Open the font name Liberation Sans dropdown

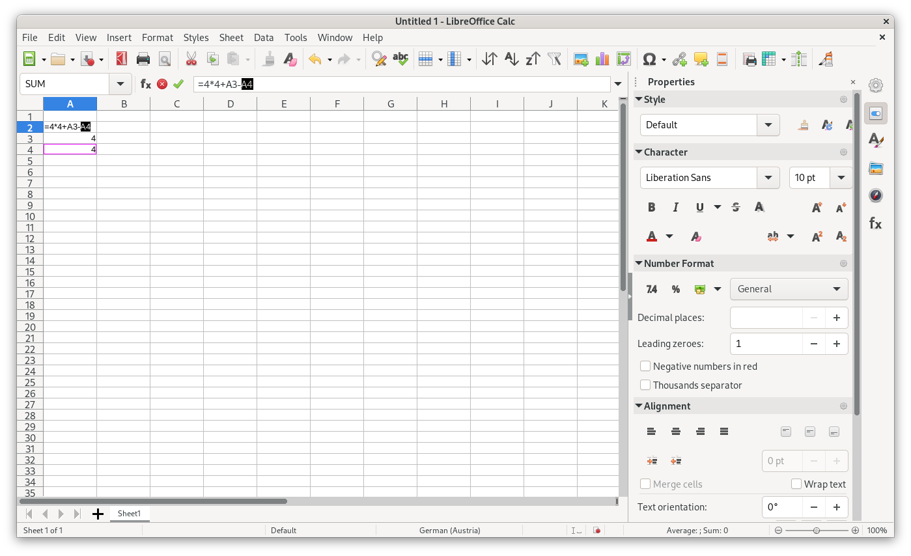tap(768, 178)
